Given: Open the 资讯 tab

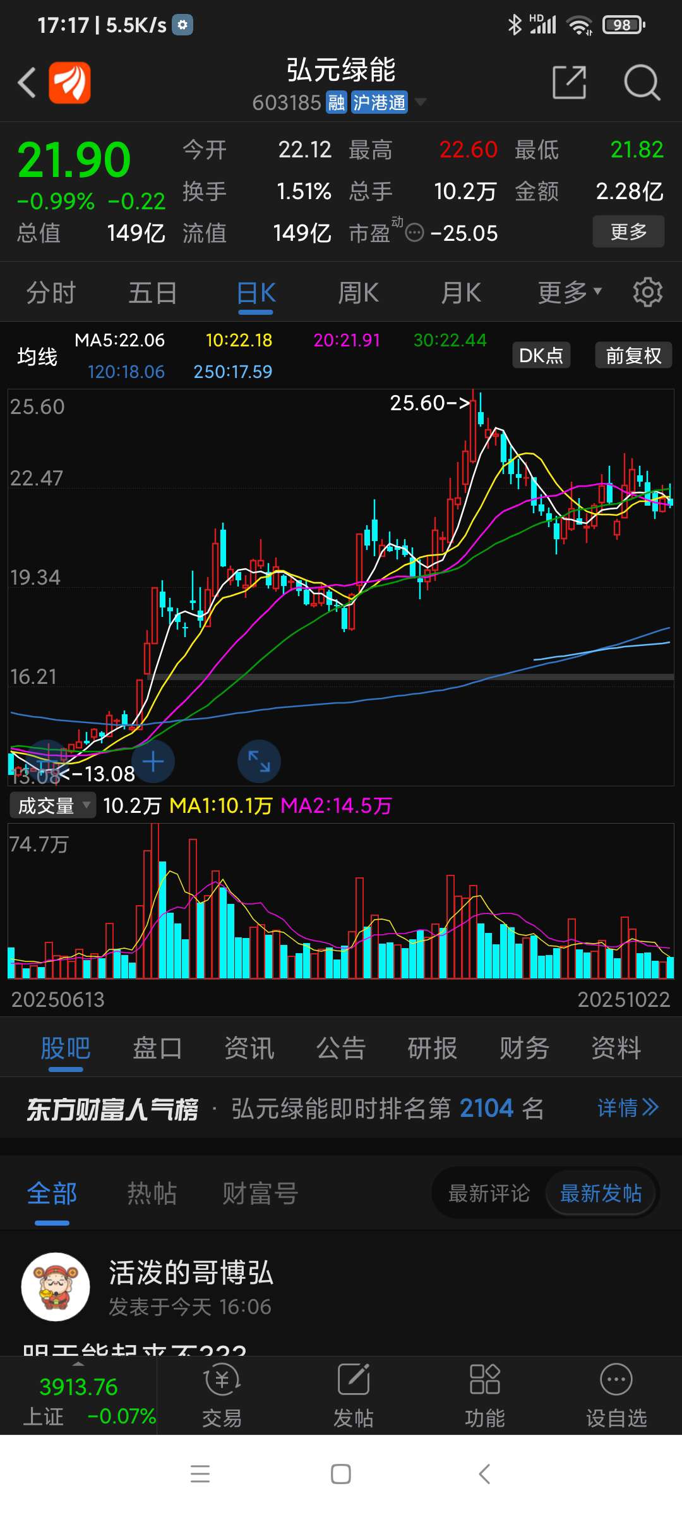Looking at the screenshot, I should pyautogui.click(x=249, y=1048).
